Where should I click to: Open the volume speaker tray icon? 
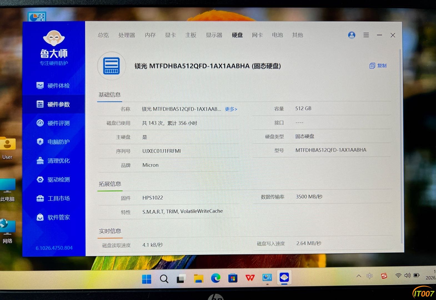(x=407, y=276)
